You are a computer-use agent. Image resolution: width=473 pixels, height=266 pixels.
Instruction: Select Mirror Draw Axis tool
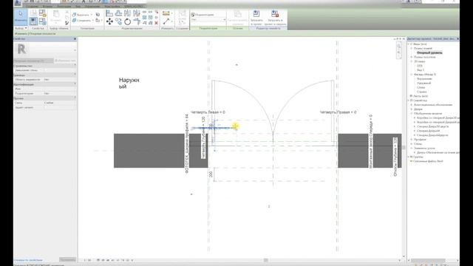click(137, 13)
